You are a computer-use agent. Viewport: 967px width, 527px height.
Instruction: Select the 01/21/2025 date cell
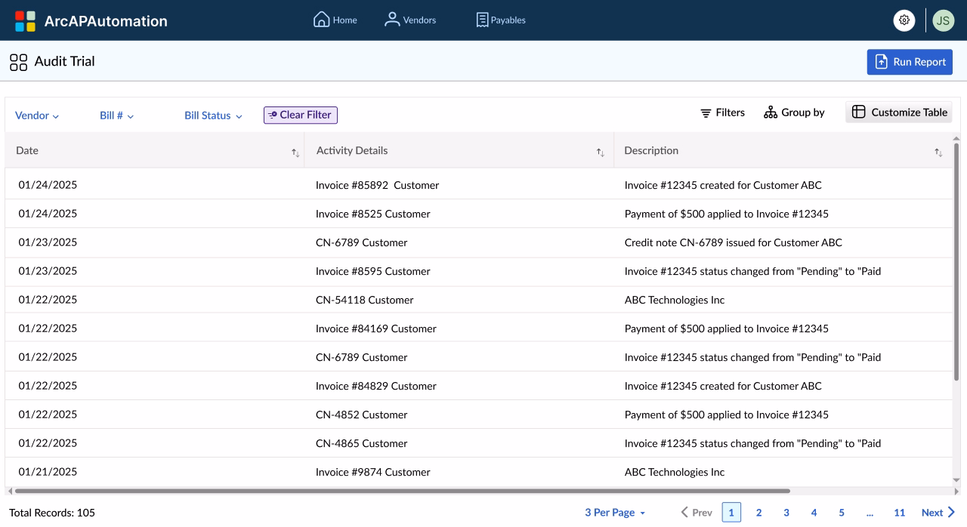click(x=48, y=472)
